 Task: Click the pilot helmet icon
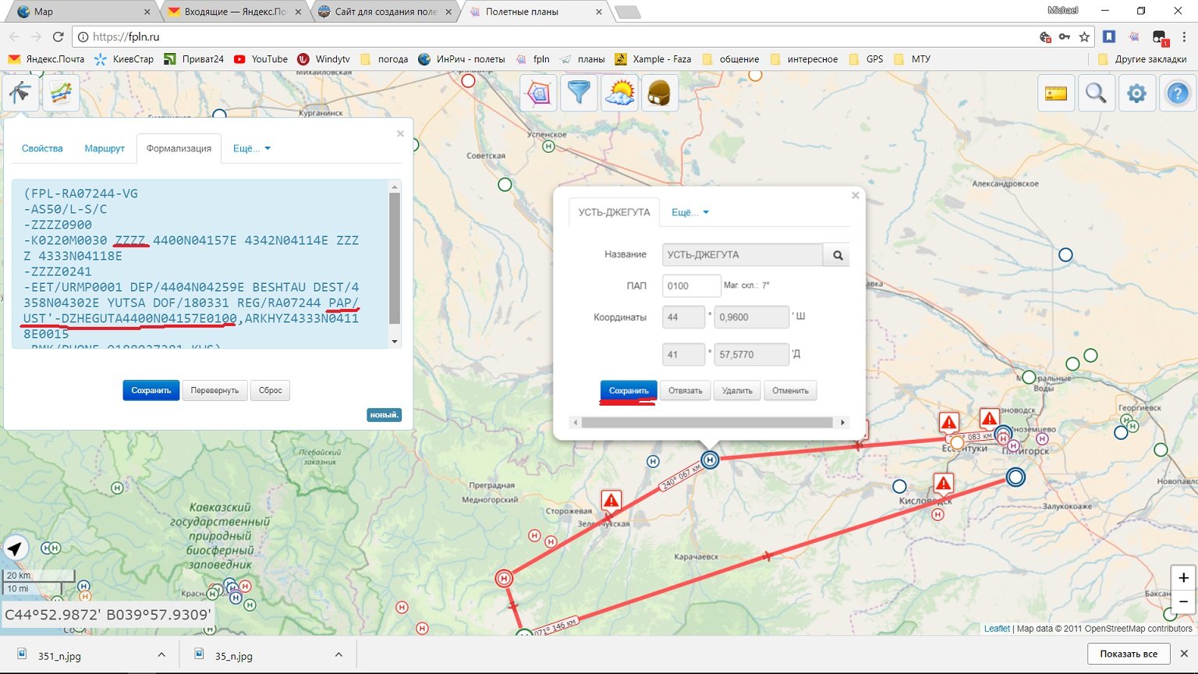click(660, 94)
